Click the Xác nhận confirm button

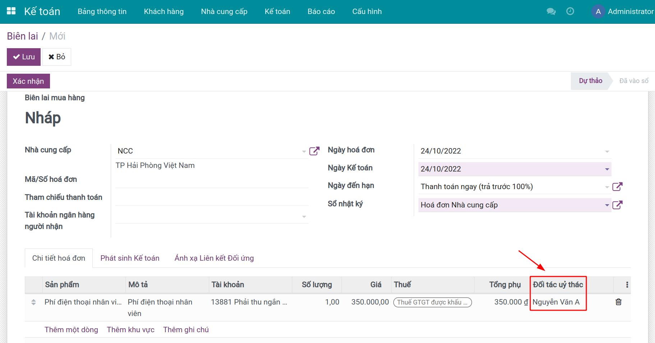[x=28, y=81]
